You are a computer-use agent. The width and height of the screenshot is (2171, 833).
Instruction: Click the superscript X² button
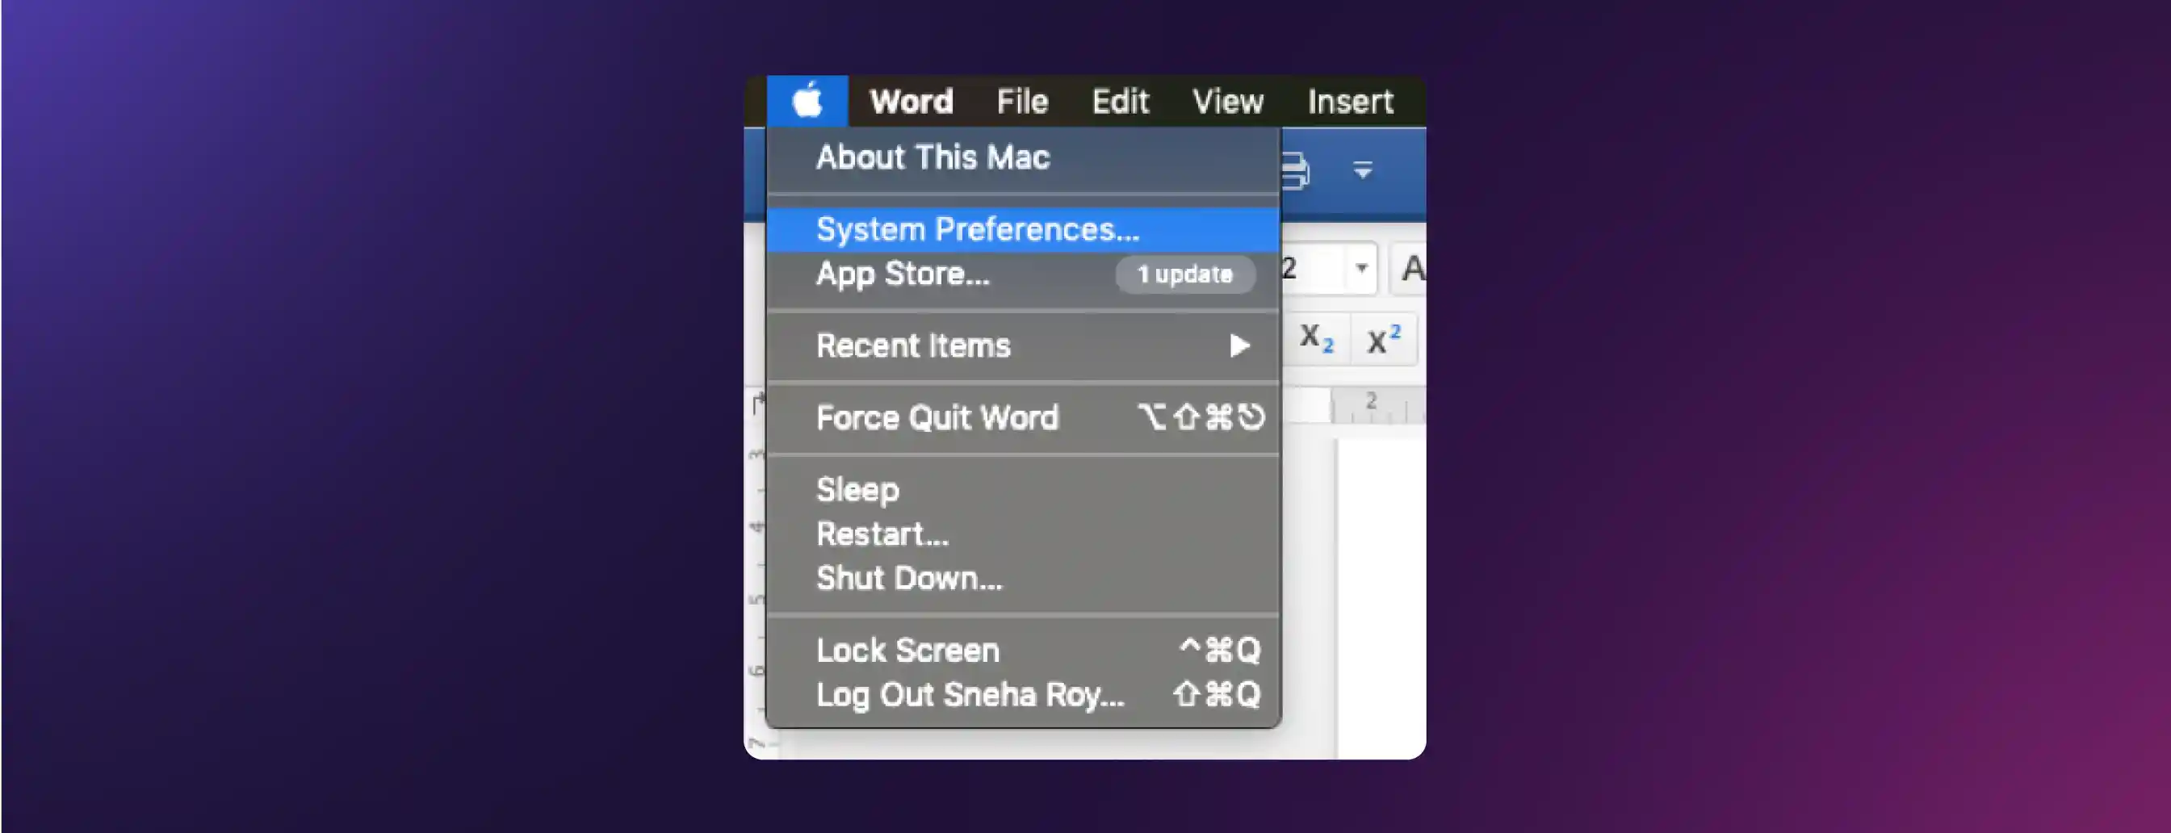[1383, 340]
